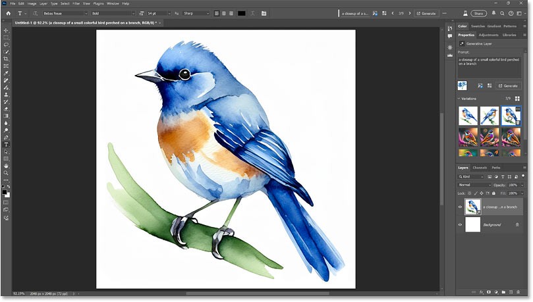Switch to the Channels tab

coord(480,168)
